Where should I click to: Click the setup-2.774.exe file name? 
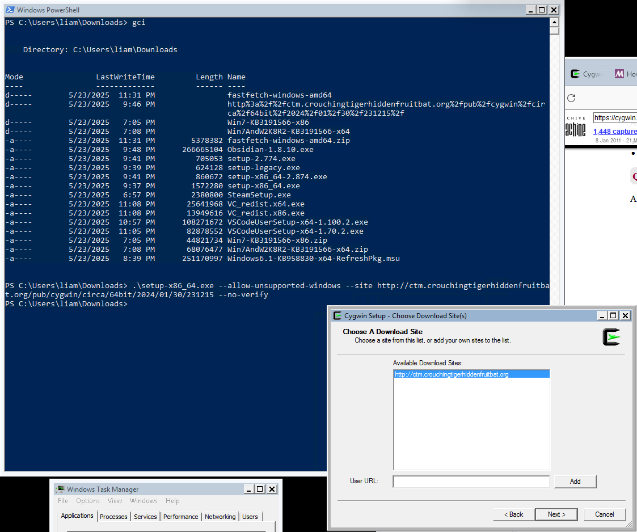(x=261, y=159)
